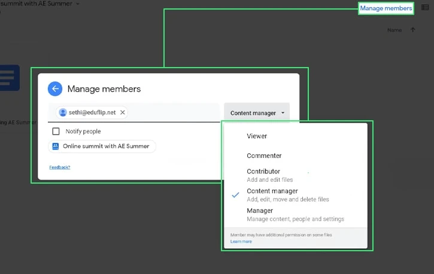This screenshot has height=274, width=434.
Task: Expand the drive title dropdown arrow
Action: tap(78, 4)
